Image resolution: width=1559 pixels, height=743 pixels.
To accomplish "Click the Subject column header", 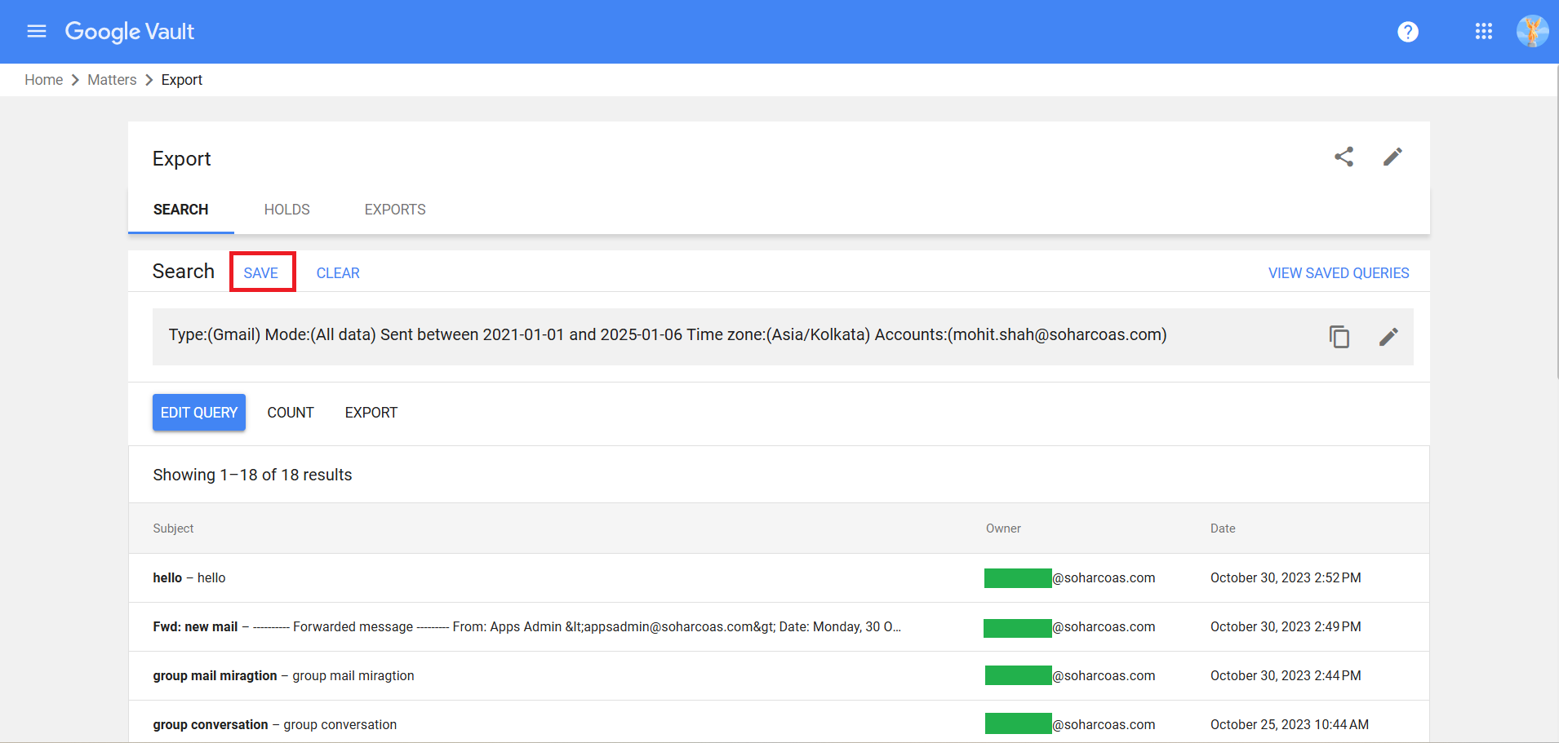I will (x=173, y=529).
